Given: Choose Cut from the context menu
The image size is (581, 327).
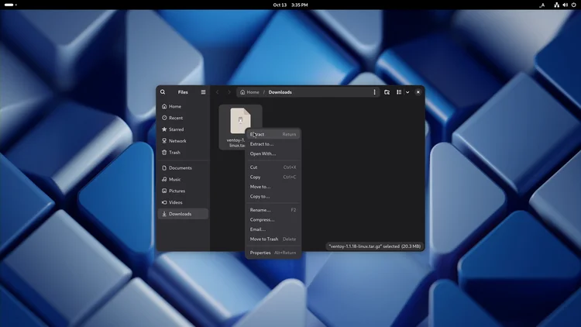Looking at the screenshot, I should click(273, 167).
